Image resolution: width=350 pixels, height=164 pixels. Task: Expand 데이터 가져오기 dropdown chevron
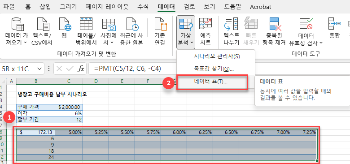(25, 42)
